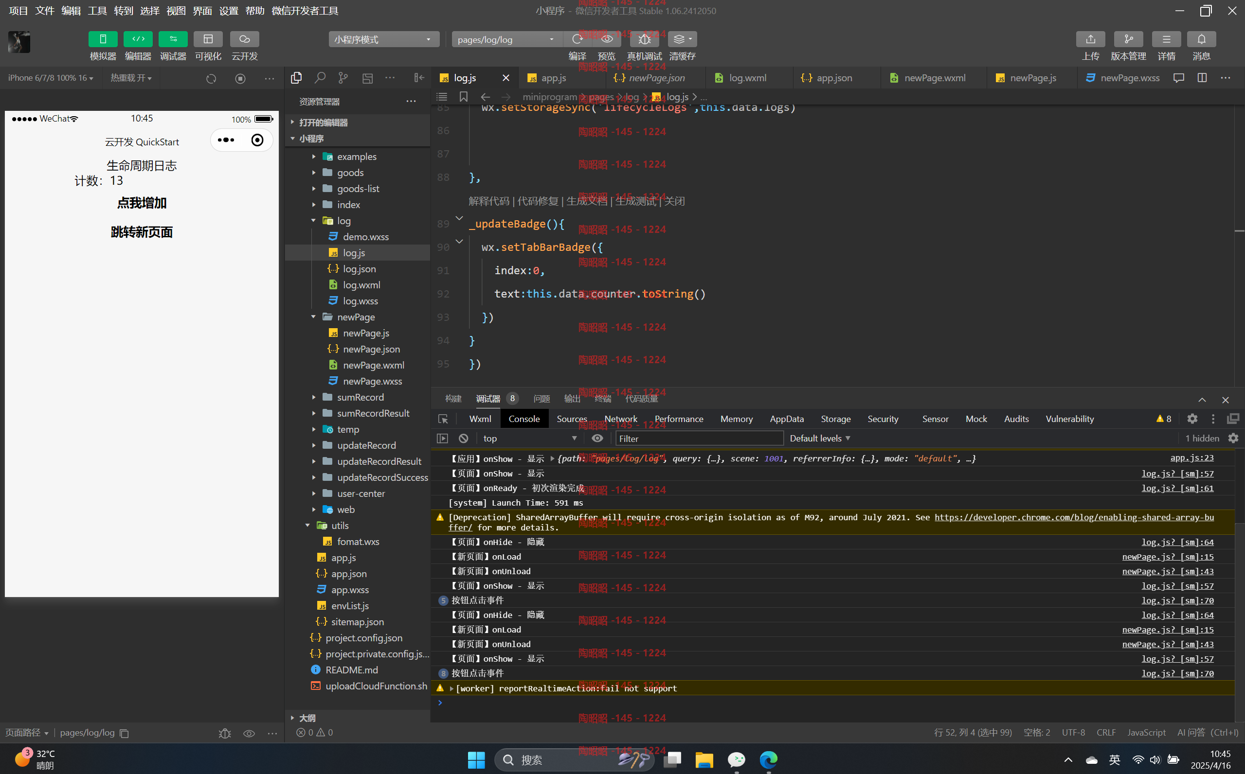The width and height of the screenshot is (1245, 774).
Task: Expand the worker reportRealtimeAction warning
Action: [451, 688]
